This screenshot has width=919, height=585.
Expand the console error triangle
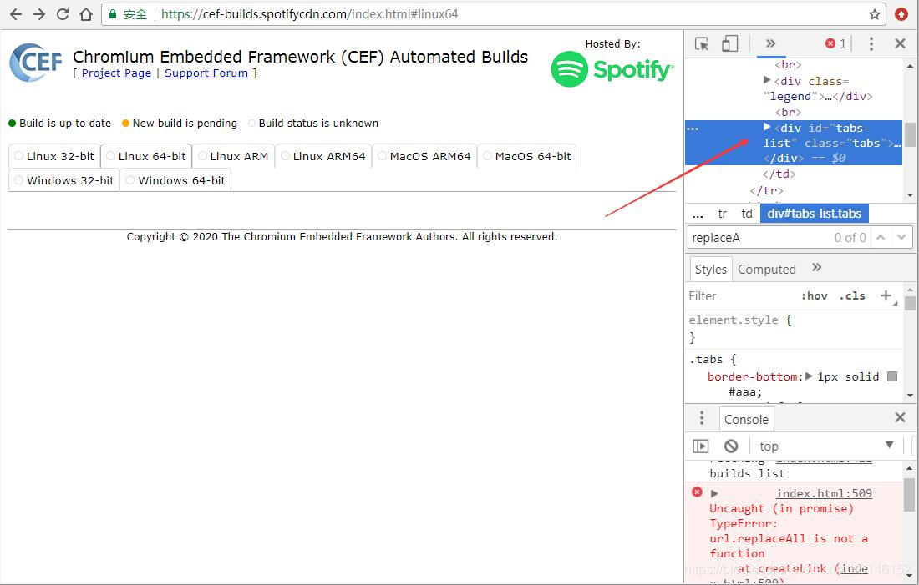714,494
